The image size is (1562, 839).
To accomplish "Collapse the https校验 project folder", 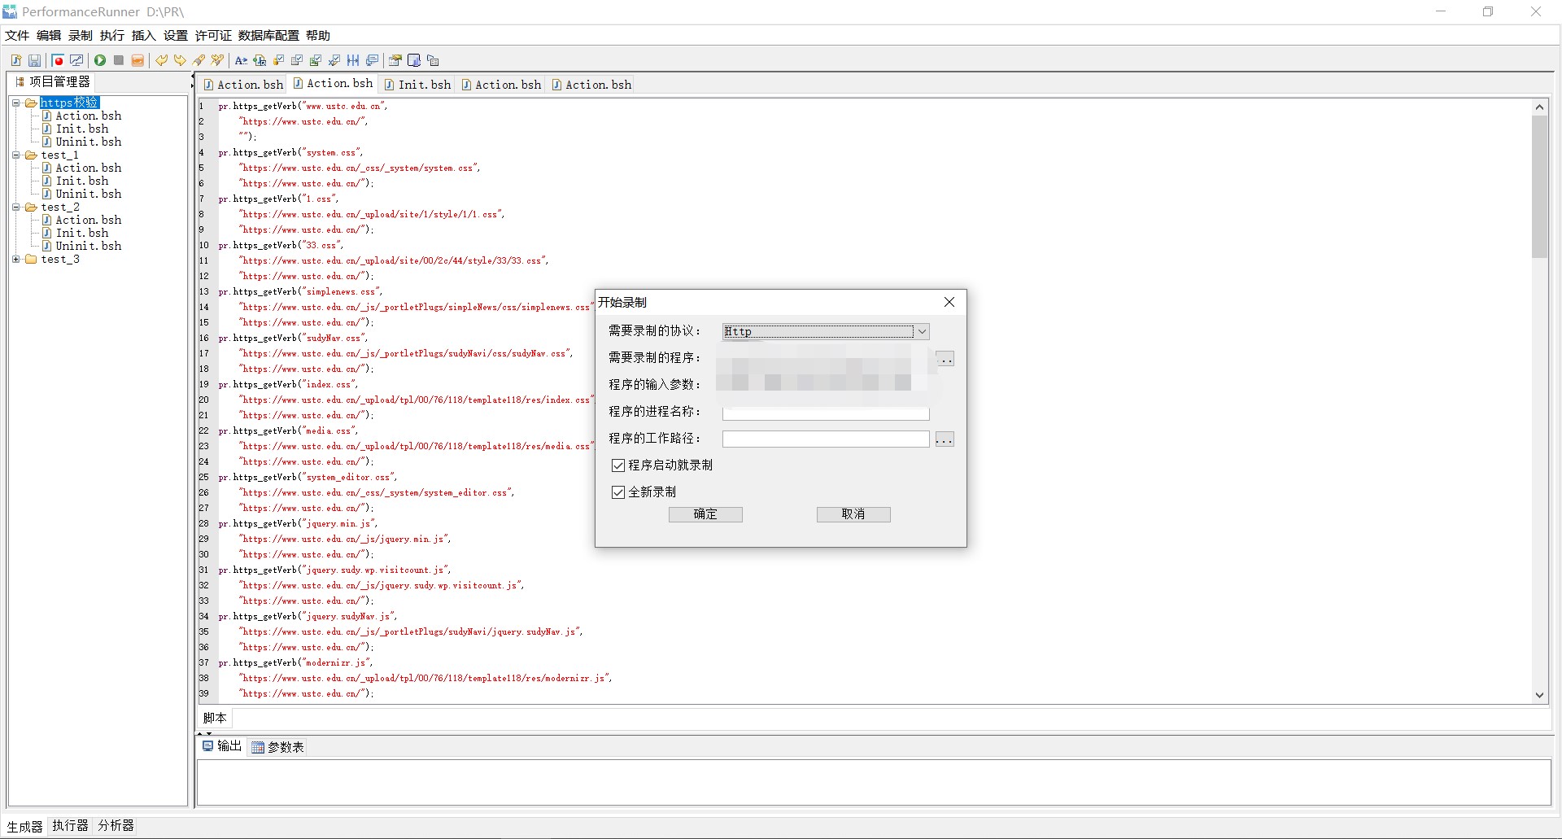I will pos(15,103).
